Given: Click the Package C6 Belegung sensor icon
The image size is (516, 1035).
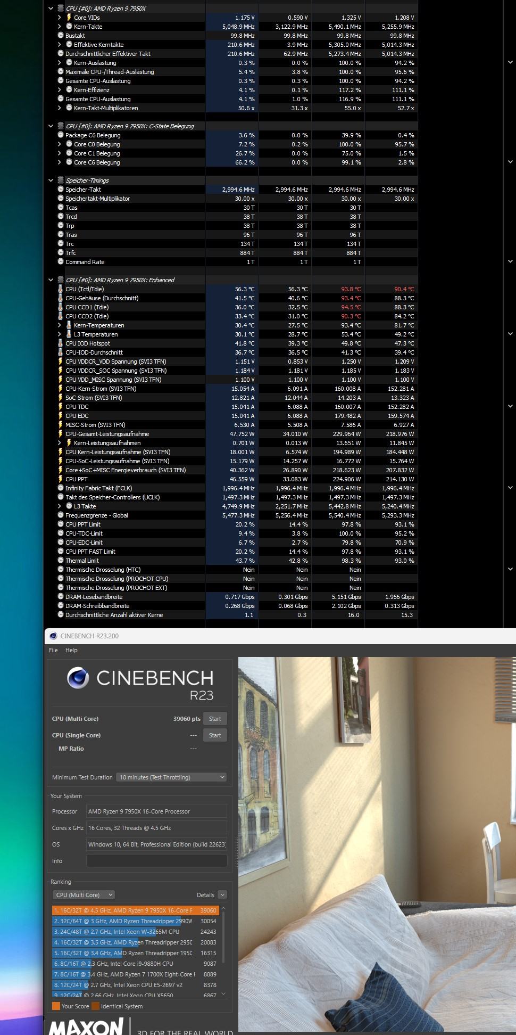Looking at the screenshot, I should 61,135.
